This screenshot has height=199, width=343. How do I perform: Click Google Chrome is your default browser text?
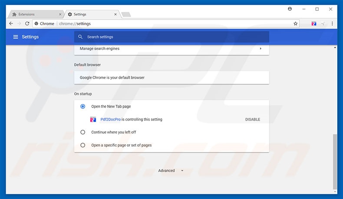pyautogui.click(x=112, y=78)
